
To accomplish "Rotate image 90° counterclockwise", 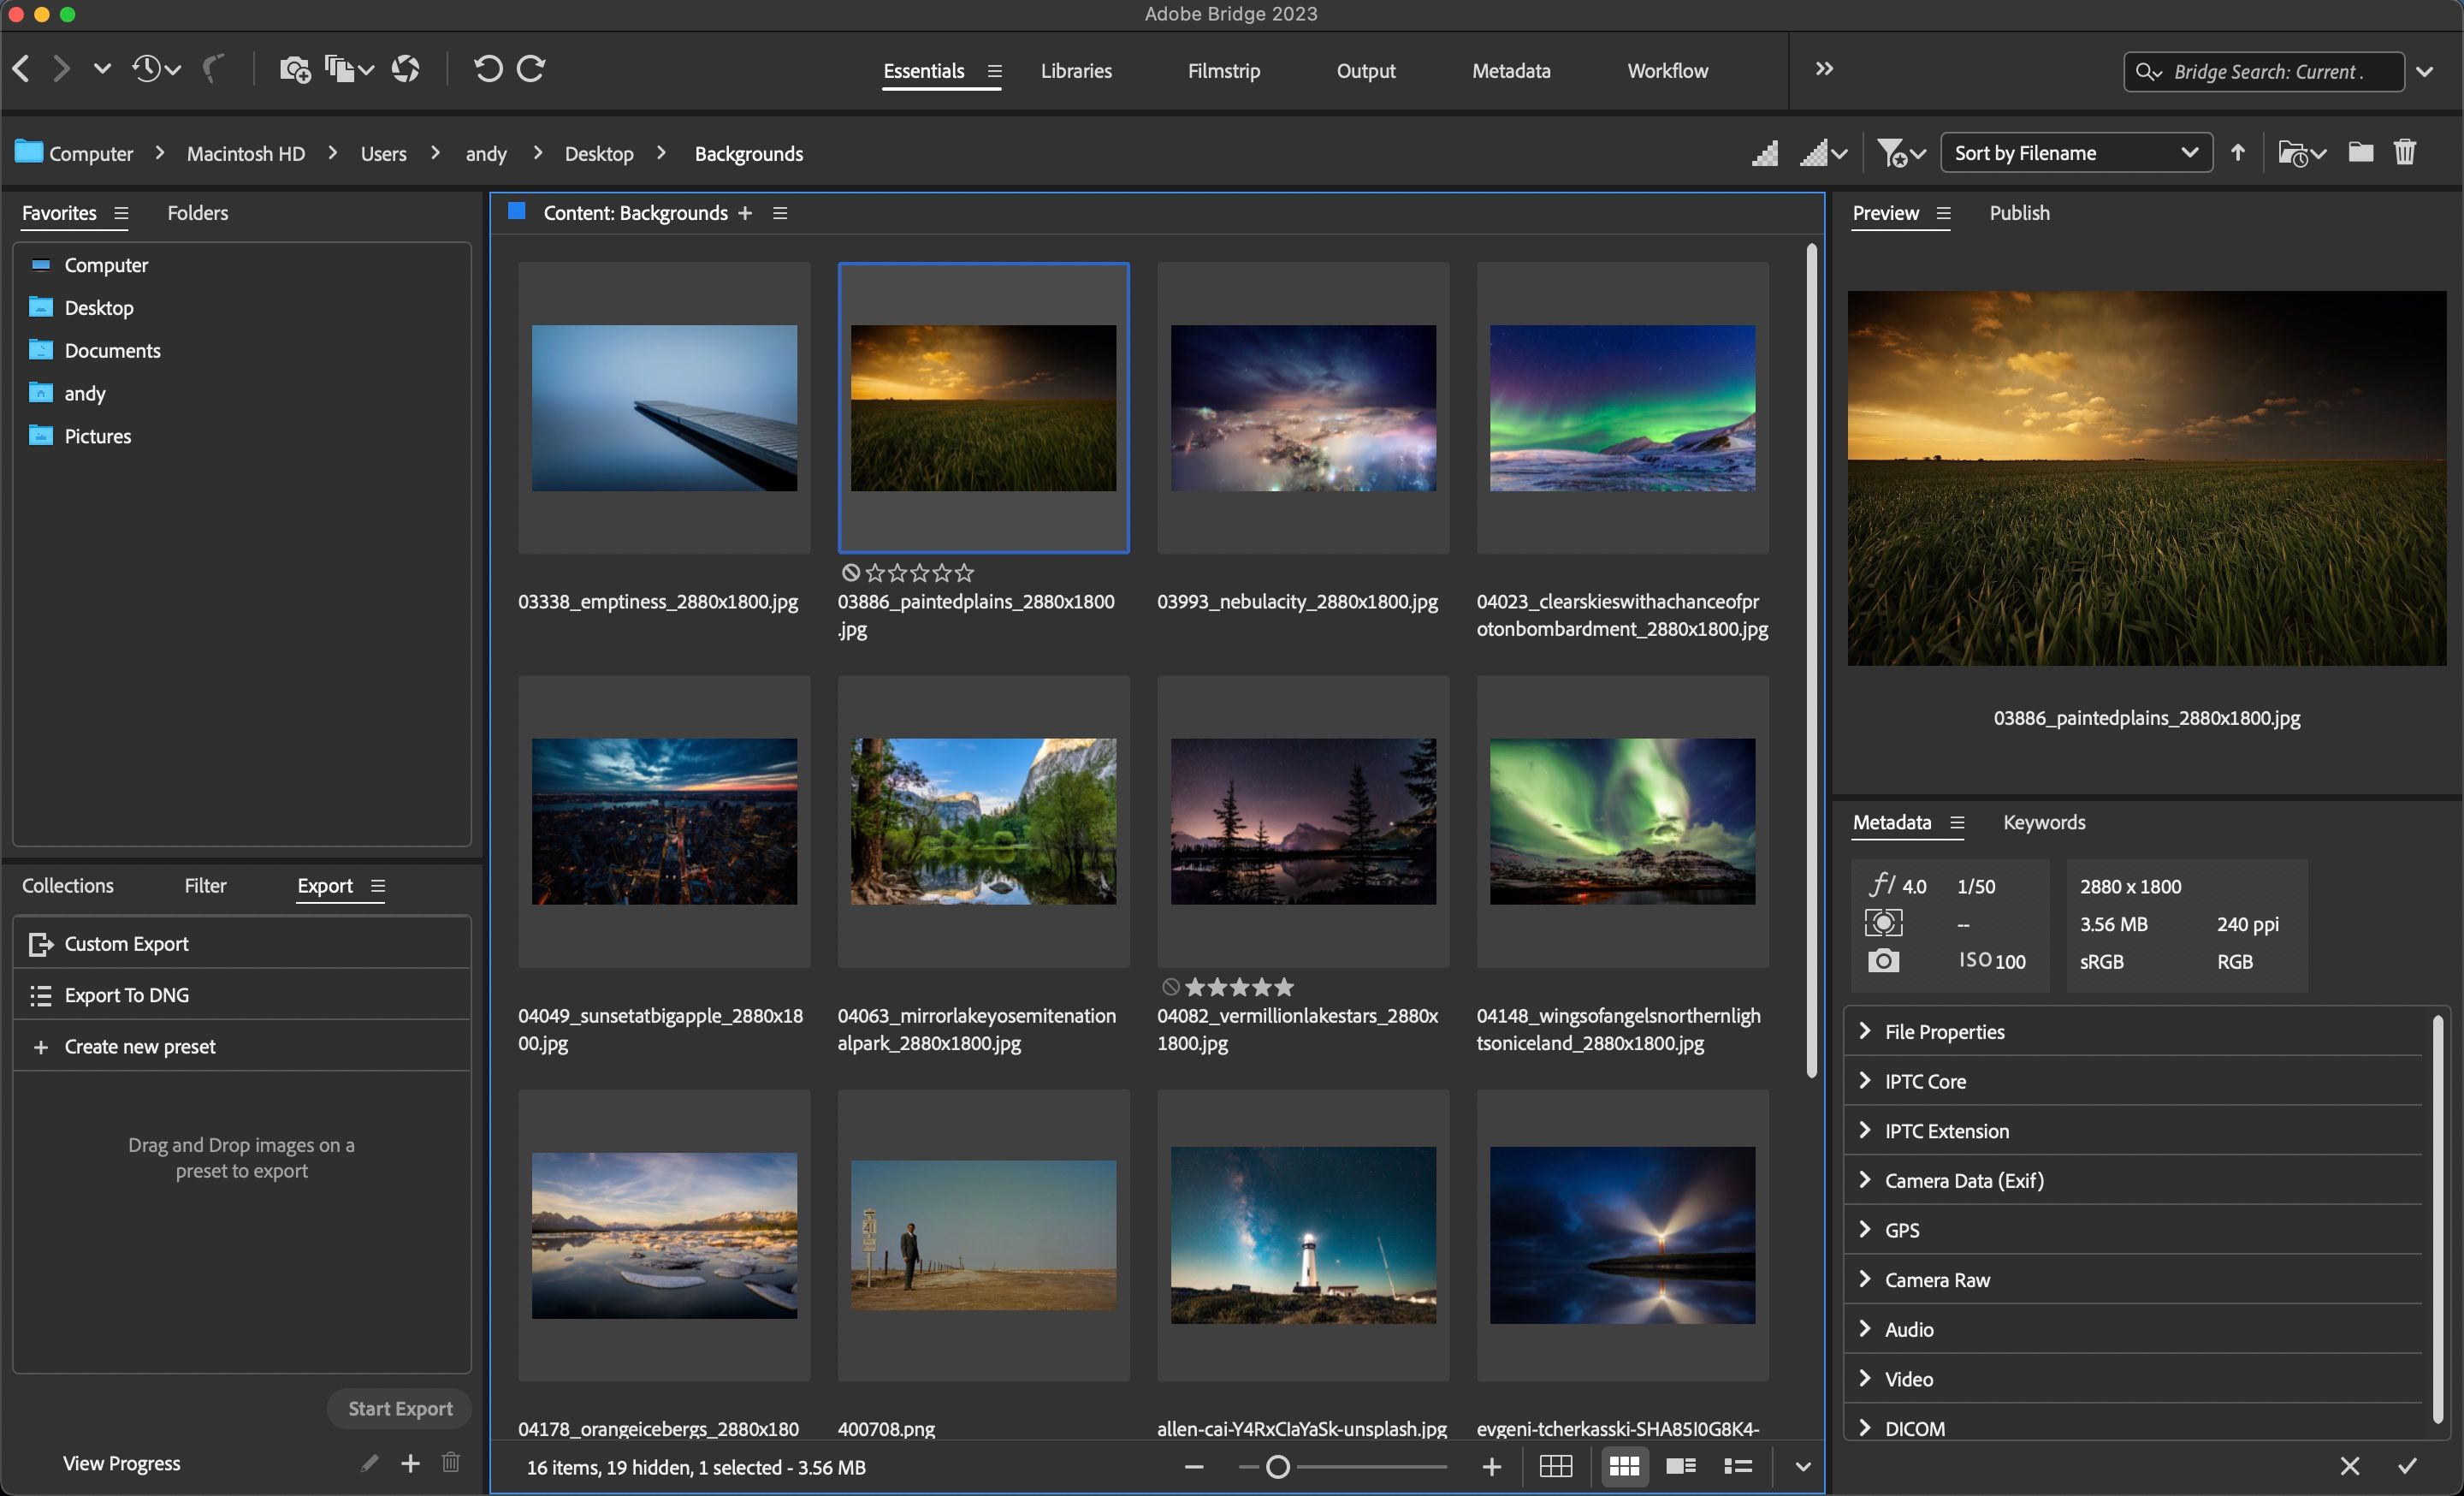I will (488, 69).
